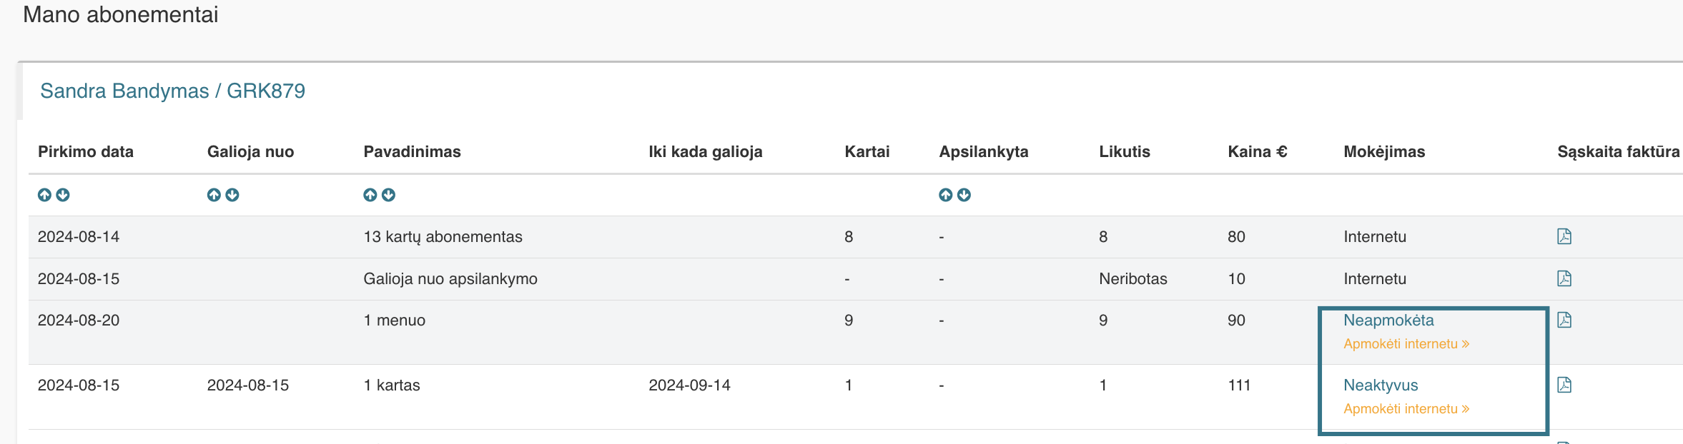The image size is (1683, 444).
Task: Sort Pavadinimas descending with down arrow
Action: pos(388,195)
